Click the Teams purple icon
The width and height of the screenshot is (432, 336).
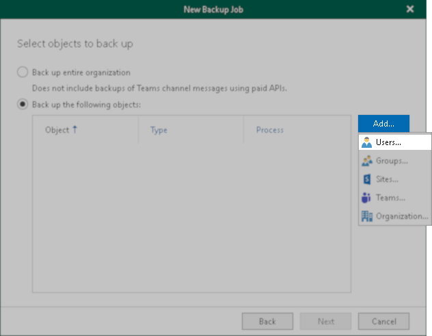pyautogui.click(x=366, y=198)
